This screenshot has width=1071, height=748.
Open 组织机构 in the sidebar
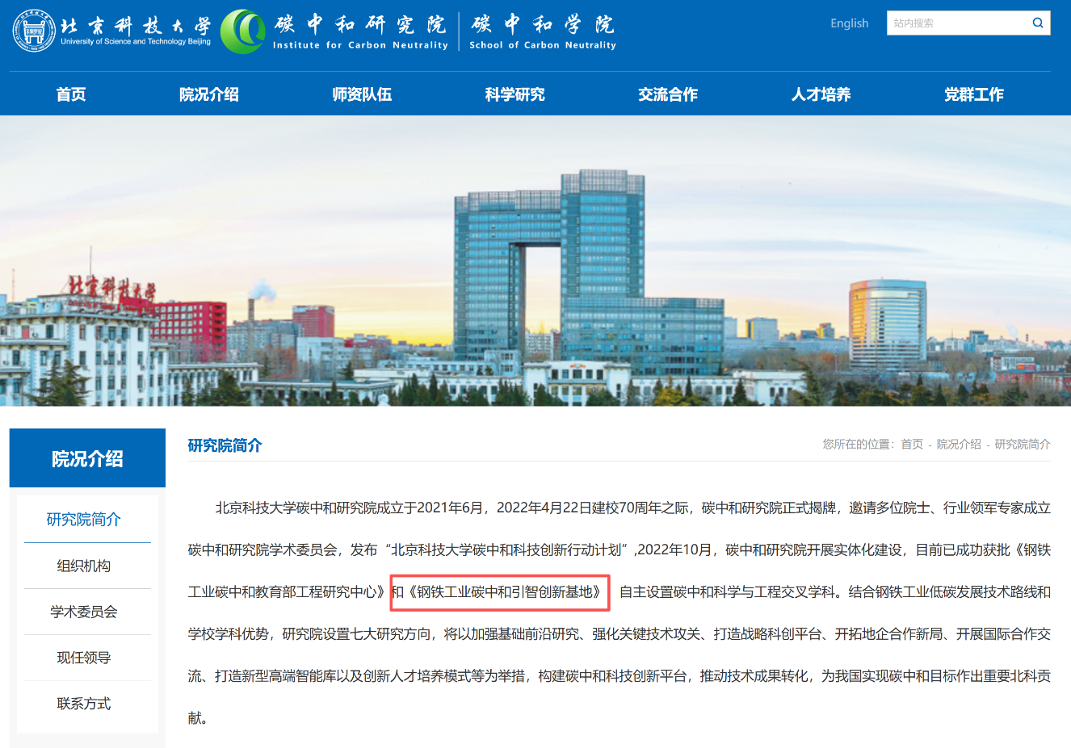click(x=84, y=566)
